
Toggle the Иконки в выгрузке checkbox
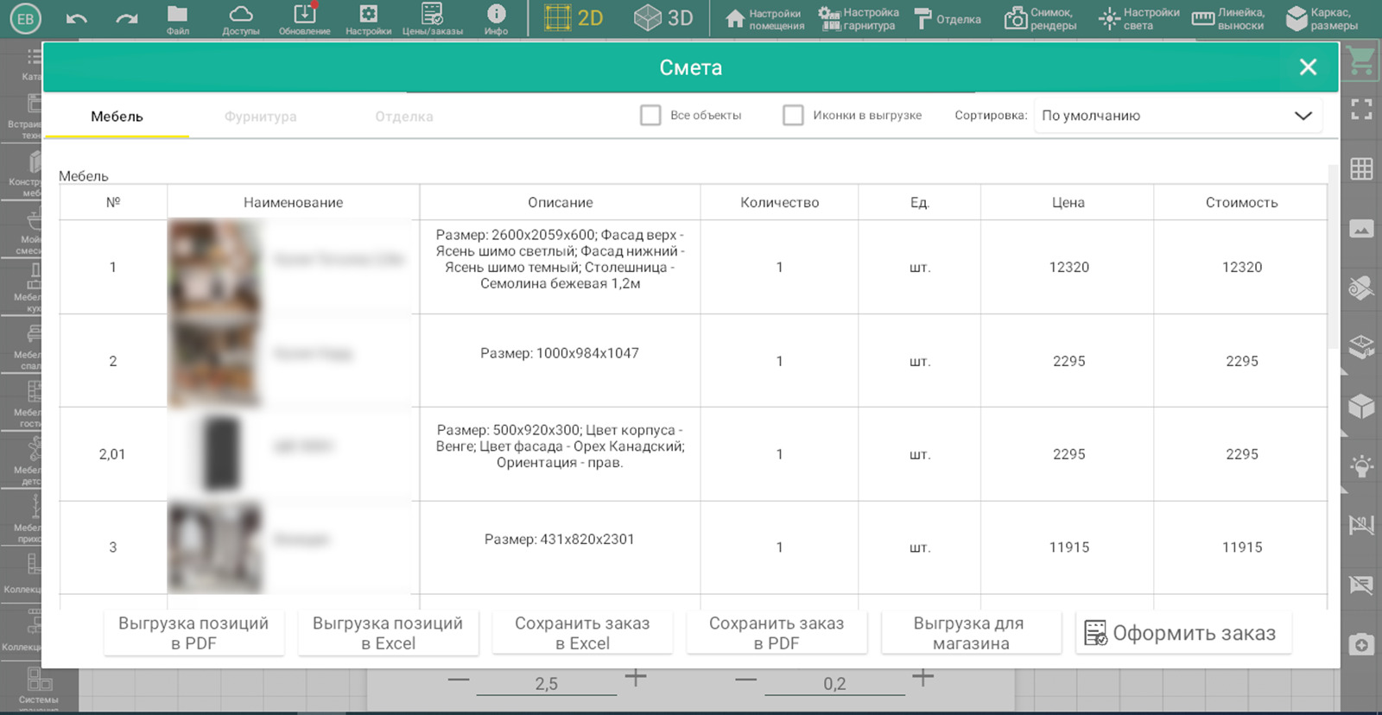pyautogui.click(x=793, y=115)
